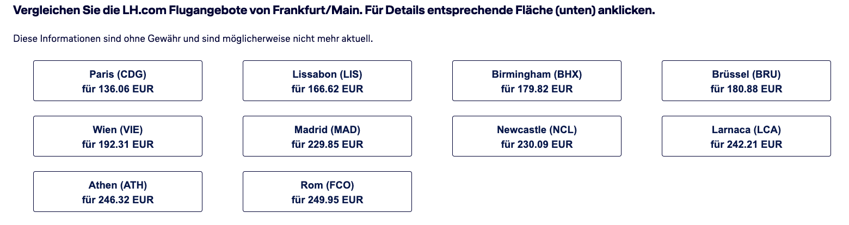Screen dimensions: 849x225
Task: Pick the offer priced 179.82 EUR
Action: click(x=537, y=89)
